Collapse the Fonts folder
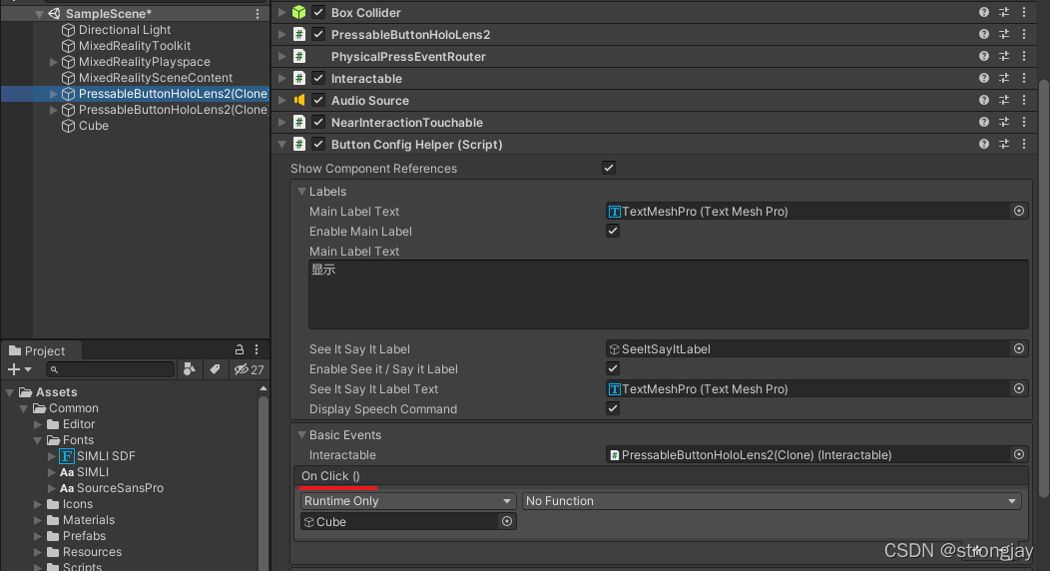1050x571 pixels. click(x=38, y=440)
